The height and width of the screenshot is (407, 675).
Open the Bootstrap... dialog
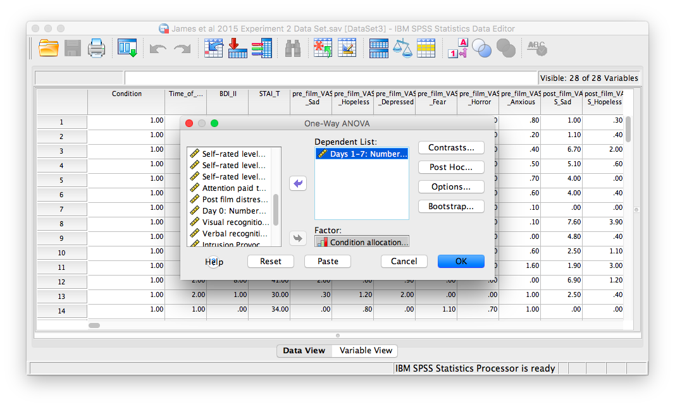tap(451, 207)
